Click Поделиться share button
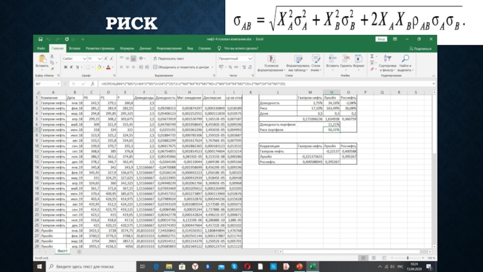Screen dimensions: 483x272 tap(420, 49)
